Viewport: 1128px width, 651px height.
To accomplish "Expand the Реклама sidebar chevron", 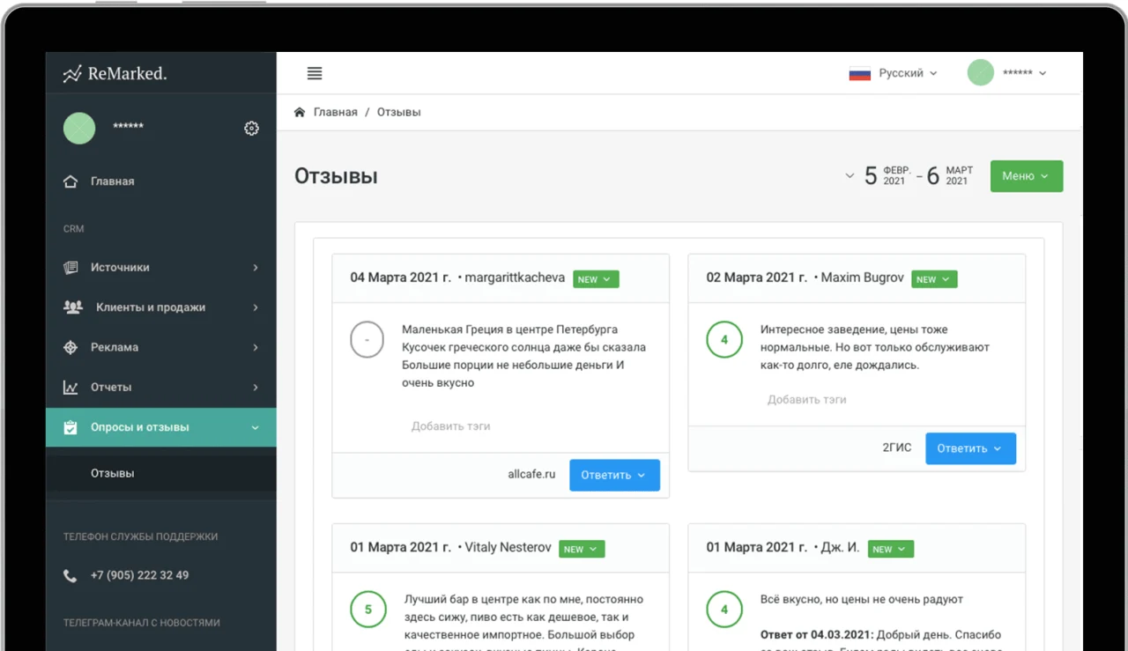I will [x=256, y=346].
